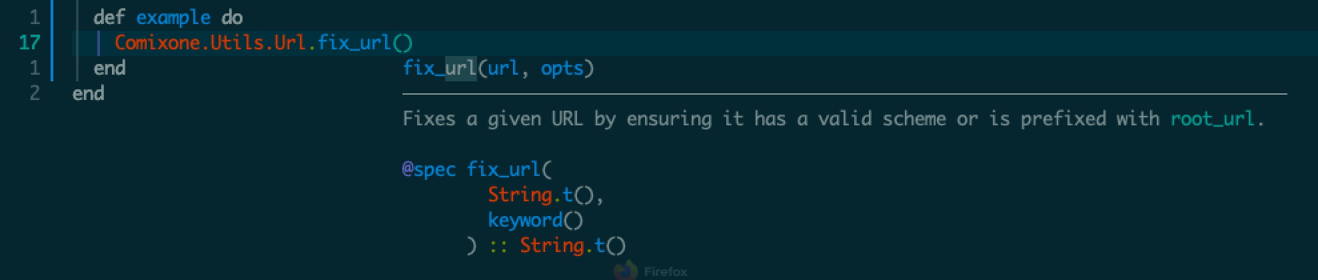This screenshot has width=1318, height=280.
Task: Click the indented 'end' keyword
Action: [x=109, y=68]
